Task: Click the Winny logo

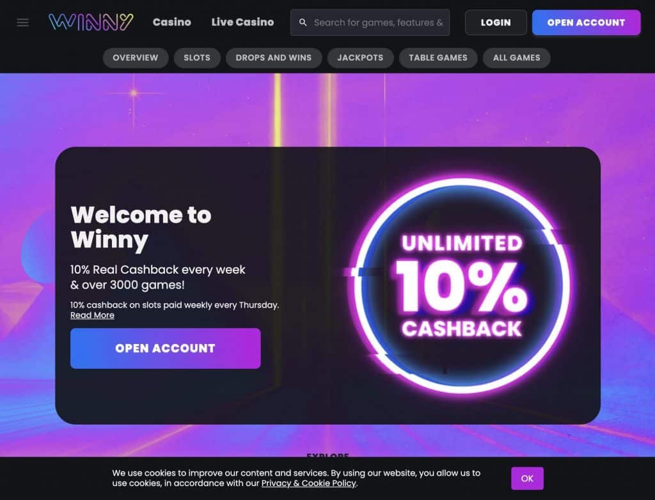Action: coord(91,22)
